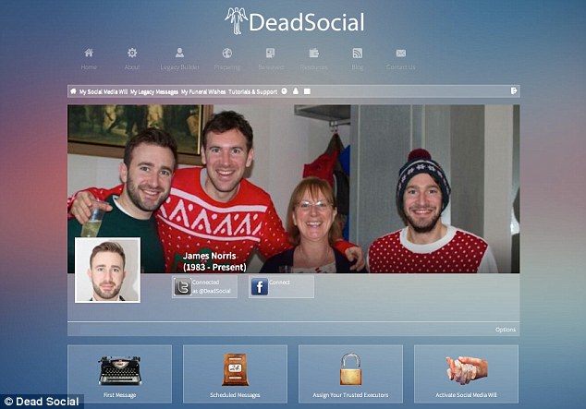Click the Christmas sweaters cover photo
This screenshot has height=409, width=586.
click(x=293, y=188)
